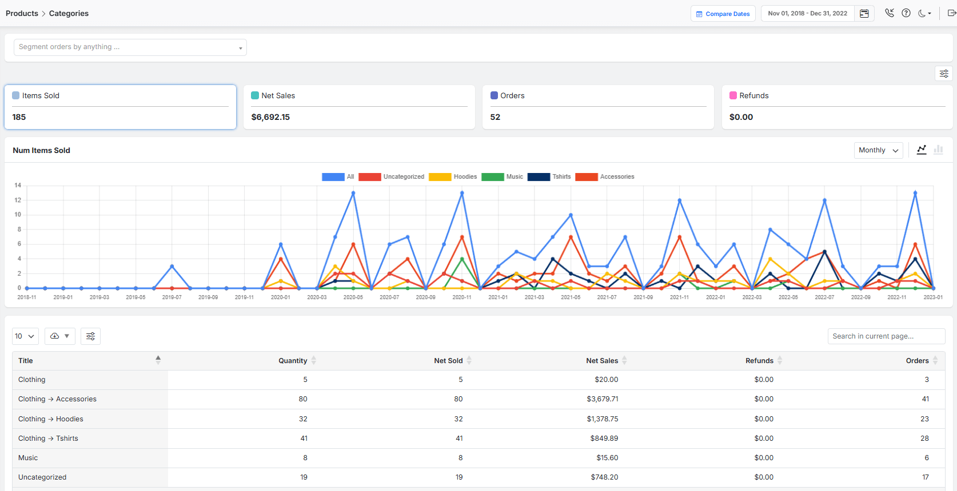Toggle the Tshirts series in chart legend

coord(561,177)
